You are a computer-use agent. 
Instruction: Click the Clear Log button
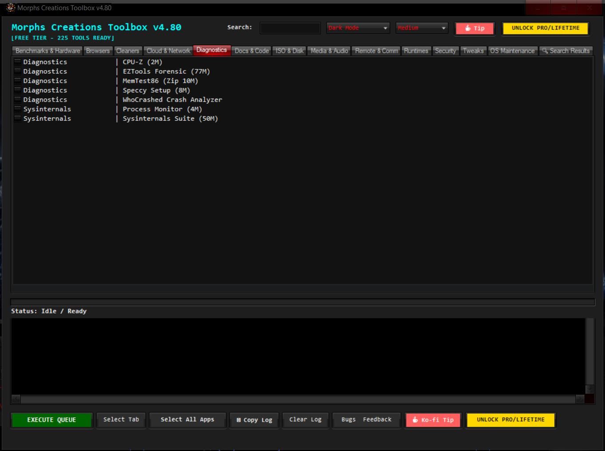click(305, 419)
